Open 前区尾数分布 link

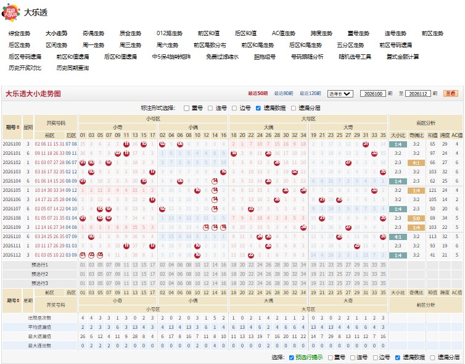click(x=210, y=45)
